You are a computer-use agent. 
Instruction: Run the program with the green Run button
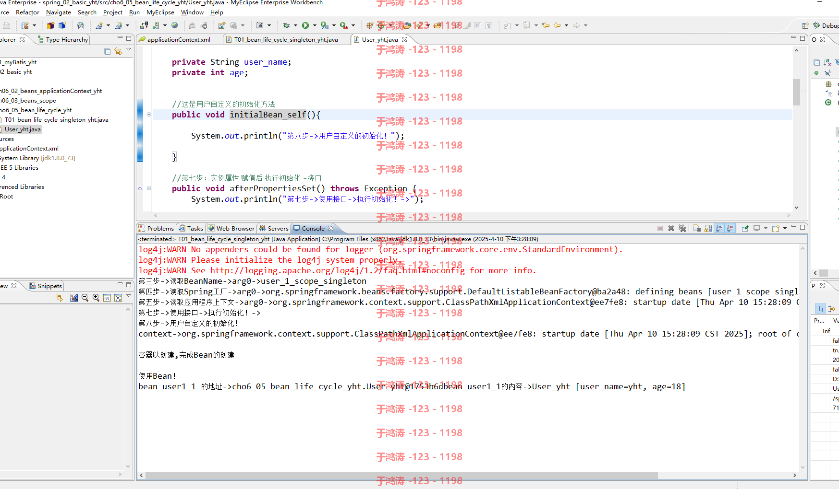(305, 25)
